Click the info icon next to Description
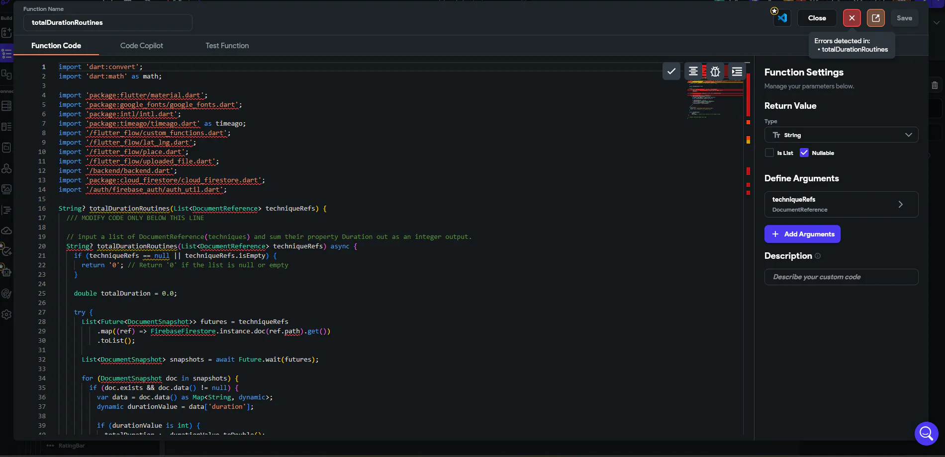Image resolution: width=945 pixels, height=457 pixels. [x=818, y=256]
